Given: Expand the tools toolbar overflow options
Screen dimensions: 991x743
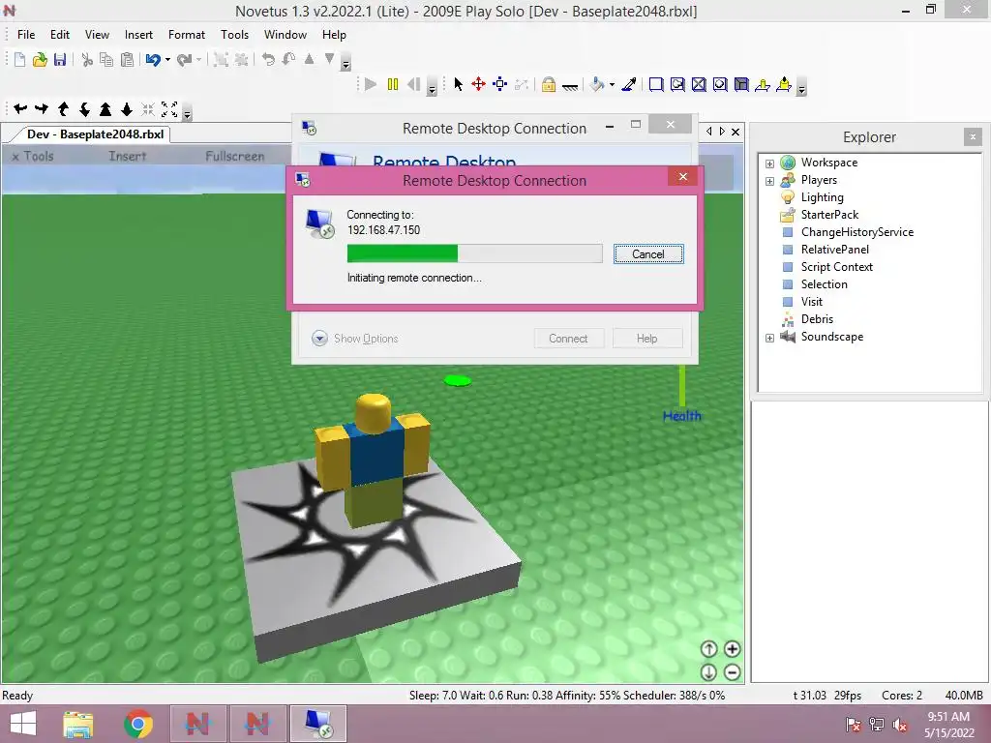Looking at the screenshot, I should click(801, 89).
